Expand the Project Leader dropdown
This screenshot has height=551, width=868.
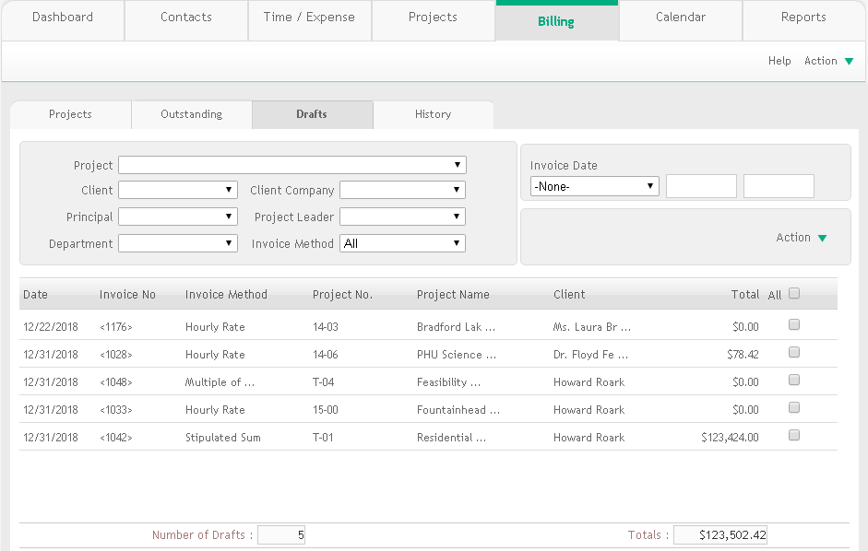pyautogui.click(x=401, y=216)
